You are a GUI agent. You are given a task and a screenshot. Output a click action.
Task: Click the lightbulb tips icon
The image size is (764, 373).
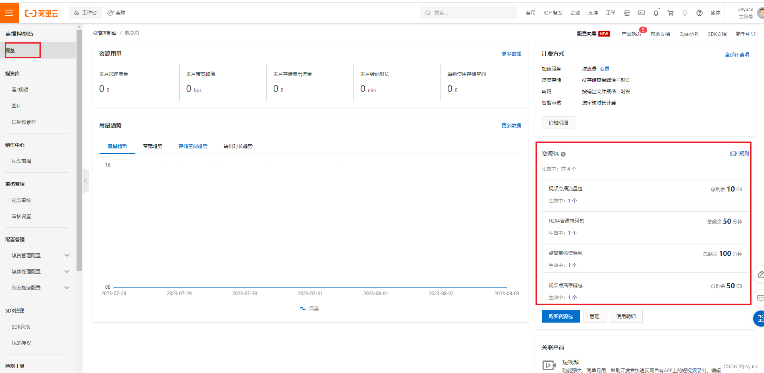pos(685,13)
